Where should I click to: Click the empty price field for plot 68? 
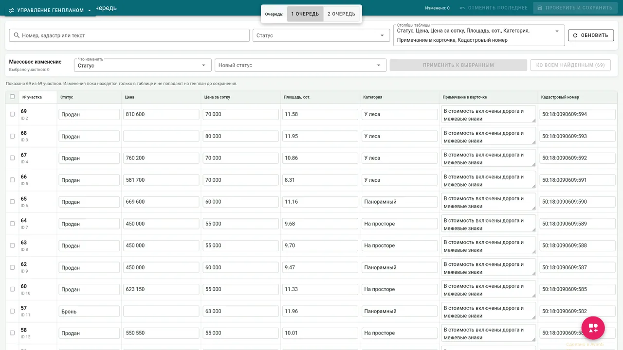[x=161, y=136]
